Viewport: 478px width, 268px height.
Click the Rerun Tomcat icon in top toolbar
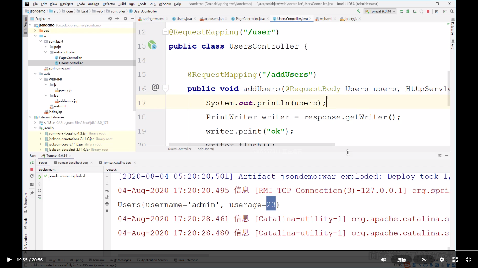[x=401, y=11]
